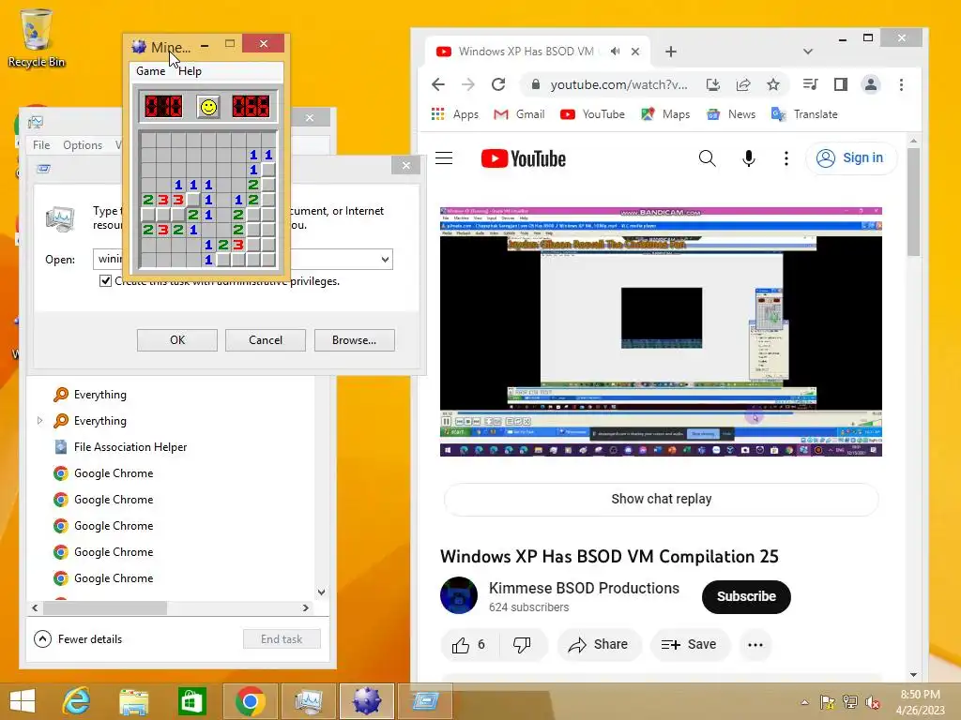The width and height of the screenshot is (961, 720).
Task: Open the Options menu in Task Manager
Action: (83, 145)
